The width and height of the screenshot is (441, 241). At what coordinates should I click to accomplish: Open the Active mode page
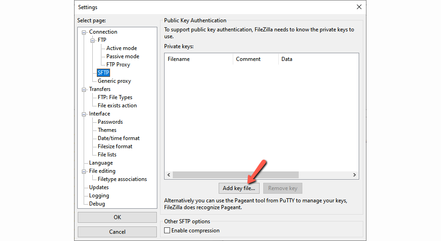(121, 48)
